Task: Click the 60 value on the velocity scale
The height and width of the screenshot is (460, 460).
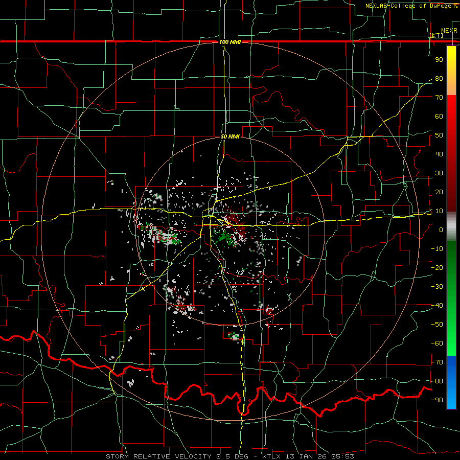Action: click(x=439, y=117)
